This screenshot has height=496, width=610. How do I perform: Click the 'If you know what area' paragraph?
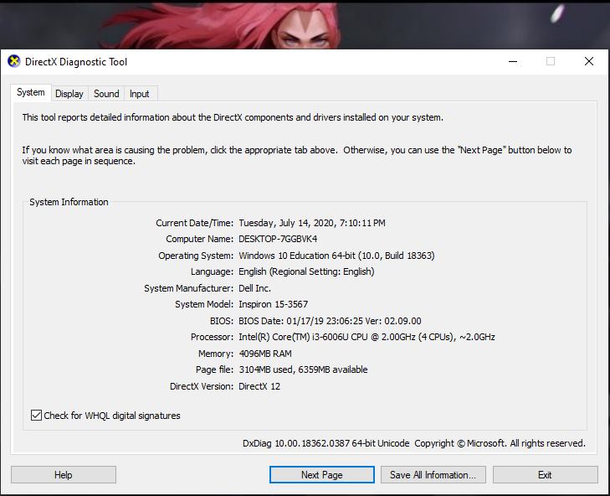tap(297, 156)
